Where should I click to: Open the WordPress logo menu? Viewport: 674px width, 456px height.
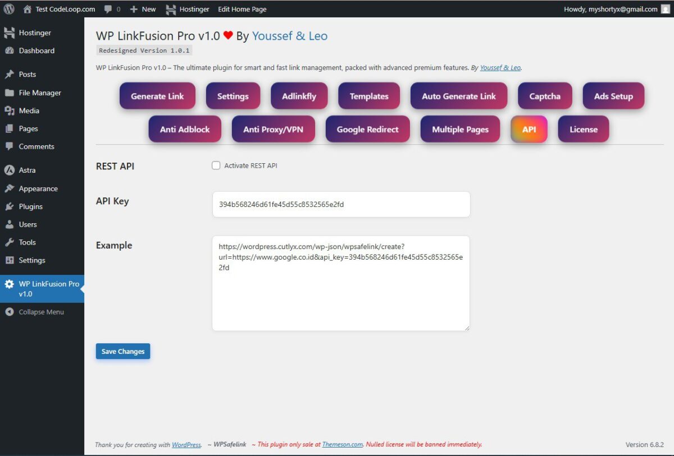(9, 9)
